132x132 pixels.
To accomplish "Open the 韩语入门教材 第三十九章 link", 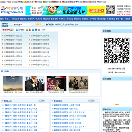I will 21,109.
